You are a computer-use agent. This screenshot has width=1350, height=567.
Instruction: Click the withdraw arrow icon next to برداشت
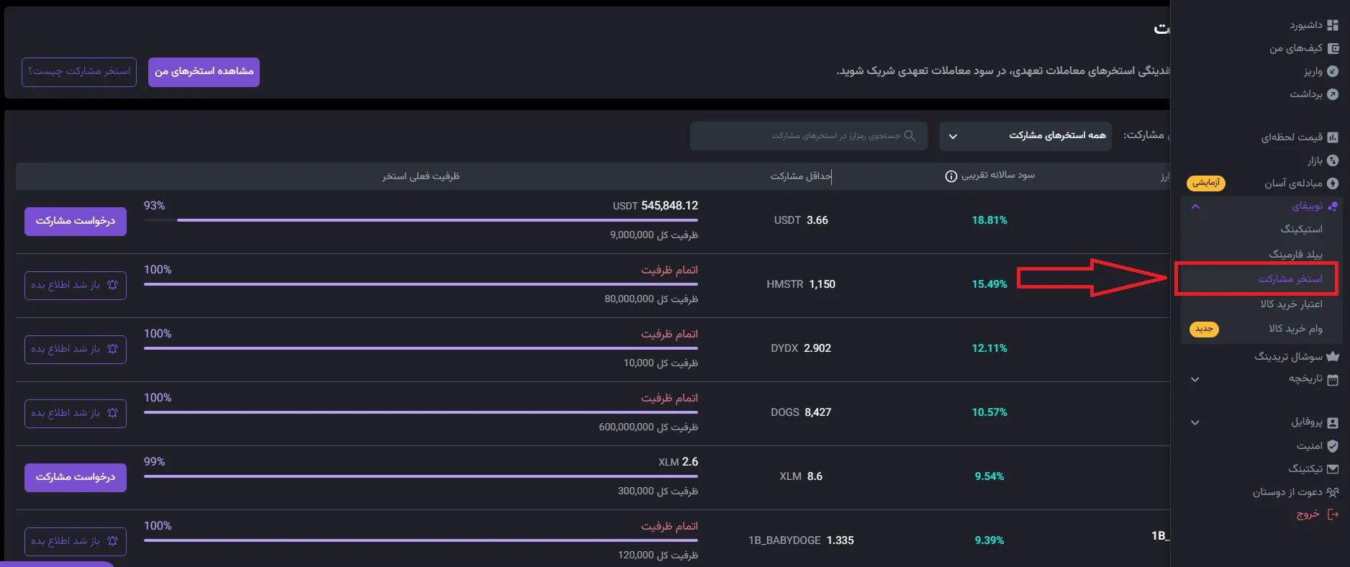point(1333,94)
